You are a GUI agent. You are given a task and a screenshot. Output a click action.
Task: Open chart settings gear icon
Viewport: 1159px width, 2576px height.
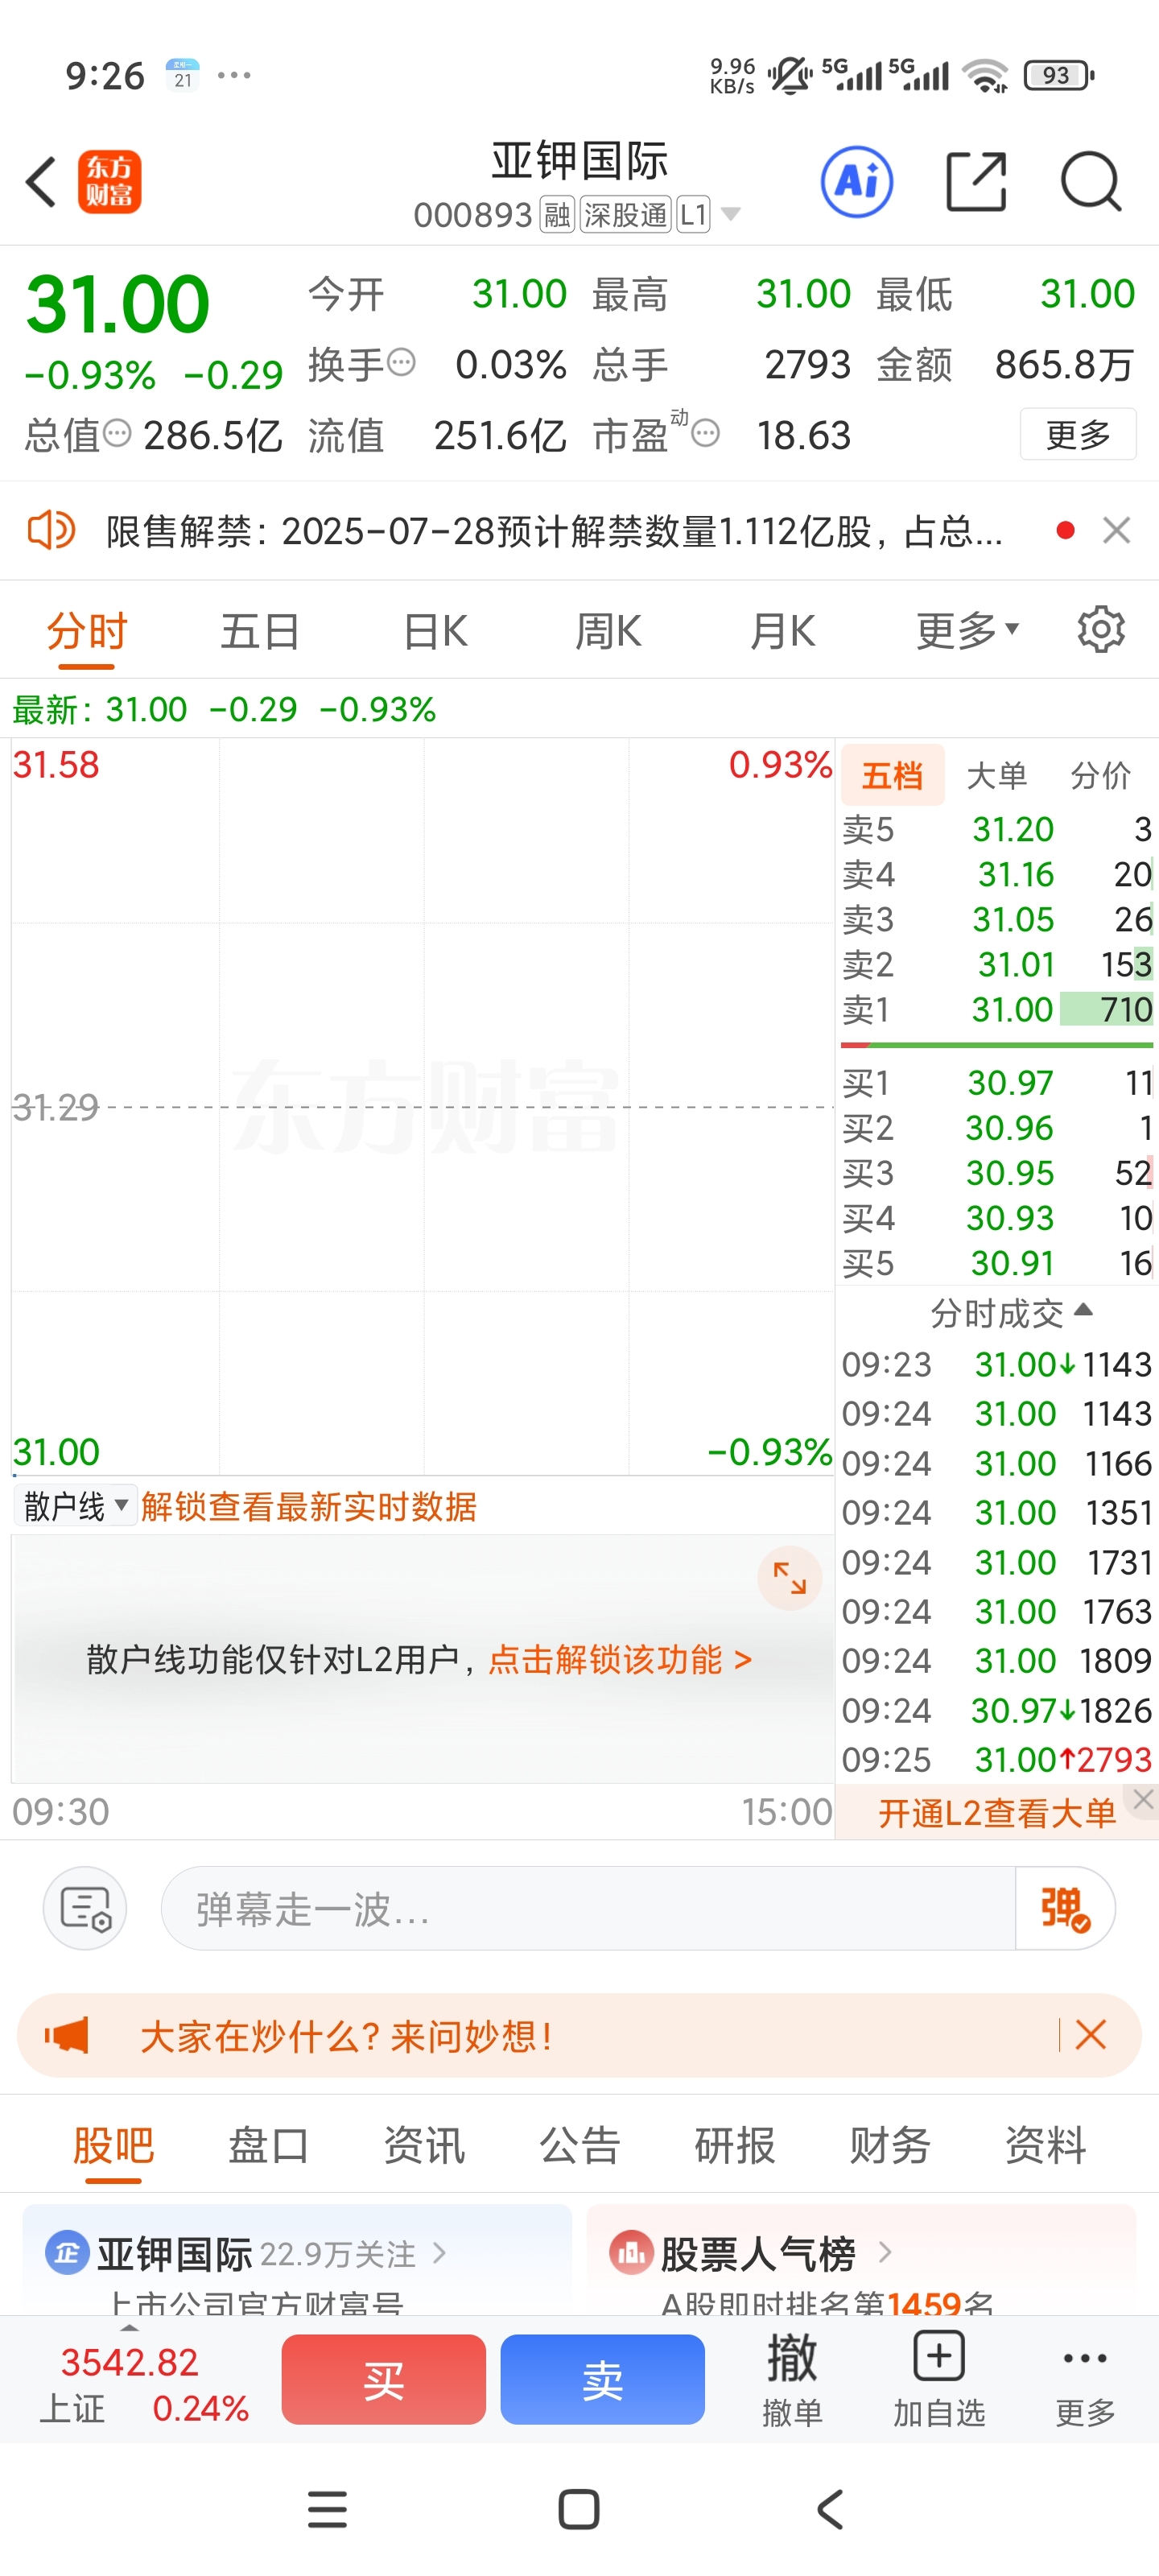[1101, 630]
